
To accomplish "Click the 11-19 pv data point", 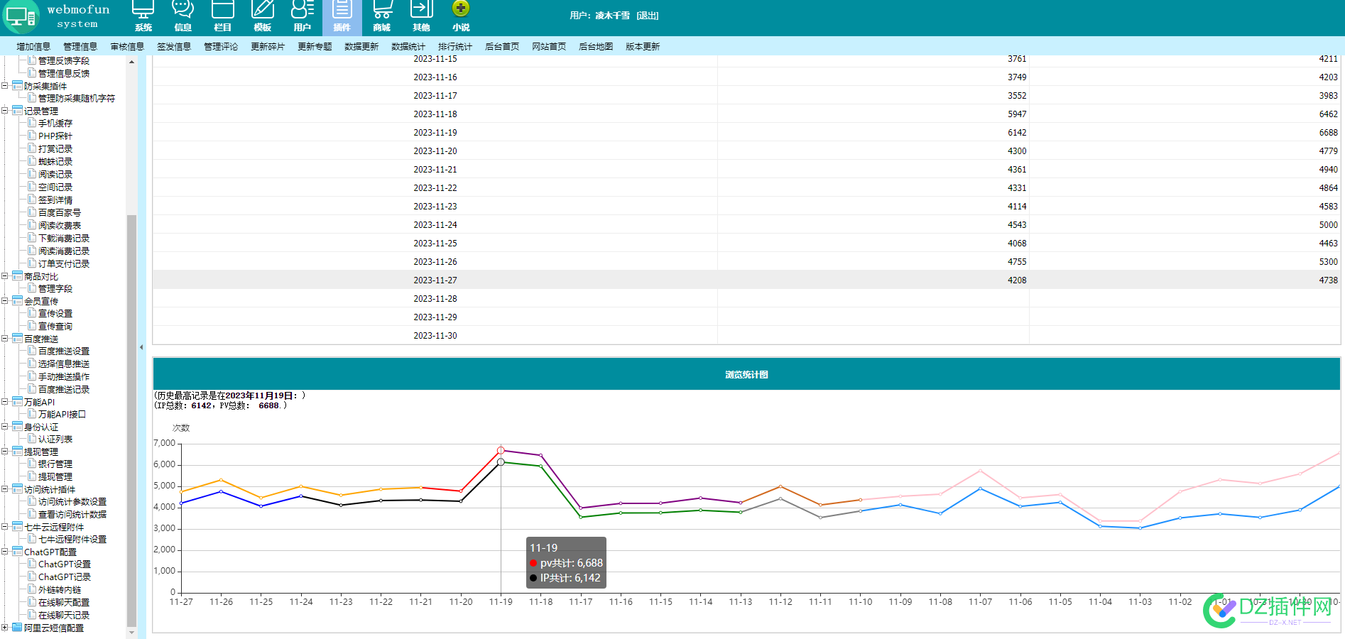I will pos(501,450).
